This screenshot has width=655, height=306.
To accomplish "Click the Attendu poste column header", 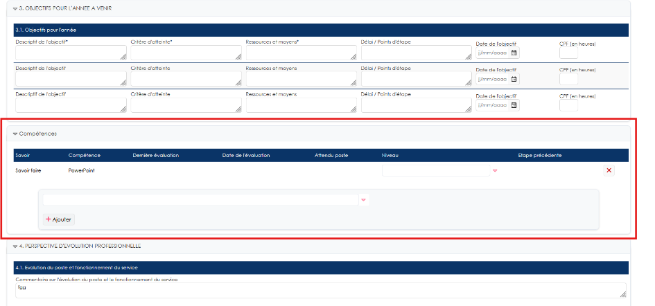I will (331, 155).
